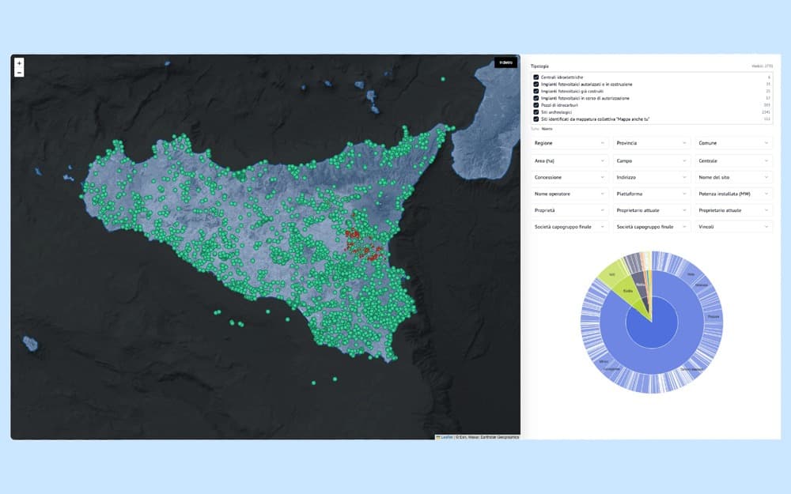Viewport: 791px width, 494px height.
Task: Open the Proprietà dropdown
Action: pos(569,210)
